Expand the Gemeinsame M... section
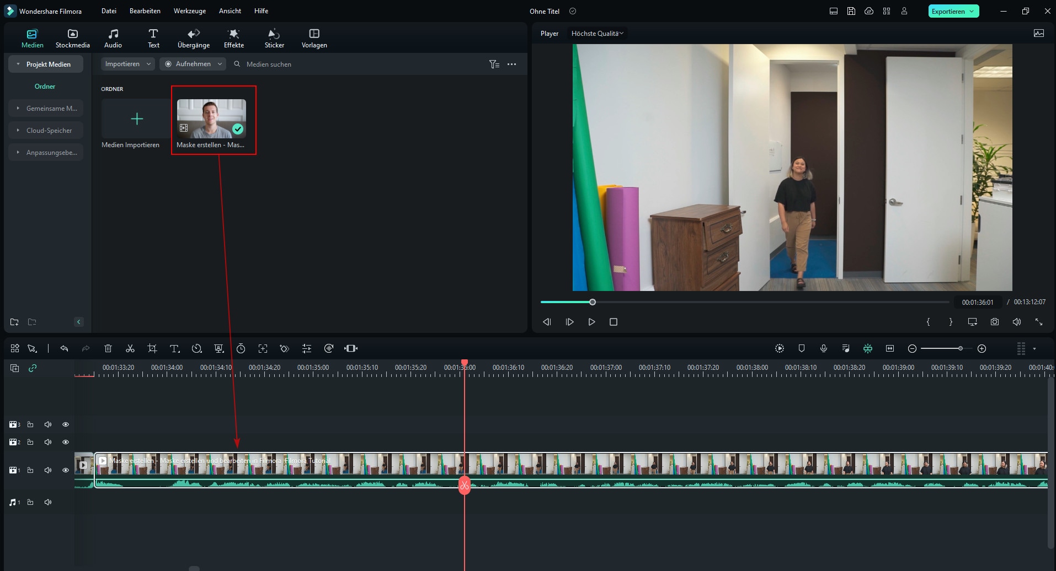This screenshot has height=571, width=1056. click(x=18, y=109)
